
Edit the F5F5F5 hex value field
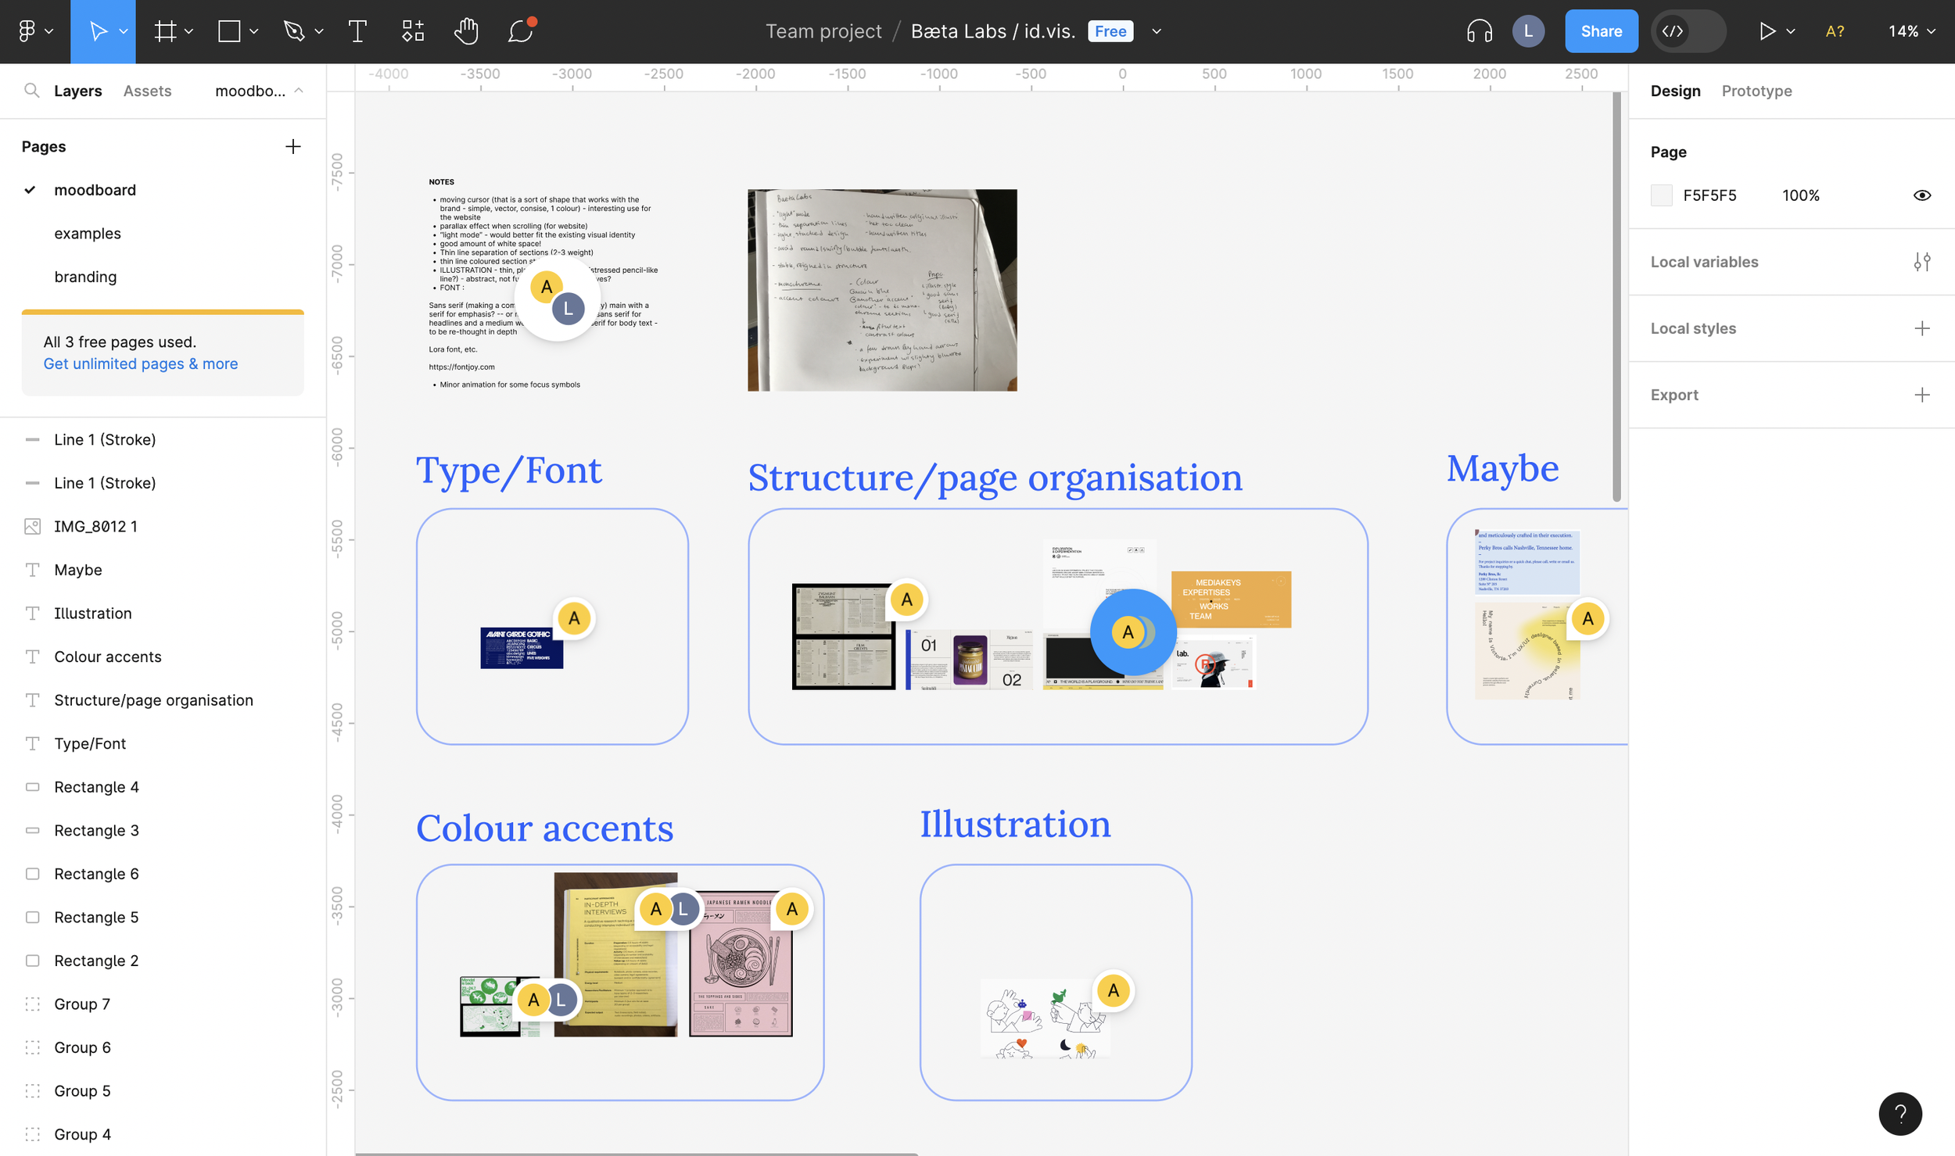[x=1709, y=195]
